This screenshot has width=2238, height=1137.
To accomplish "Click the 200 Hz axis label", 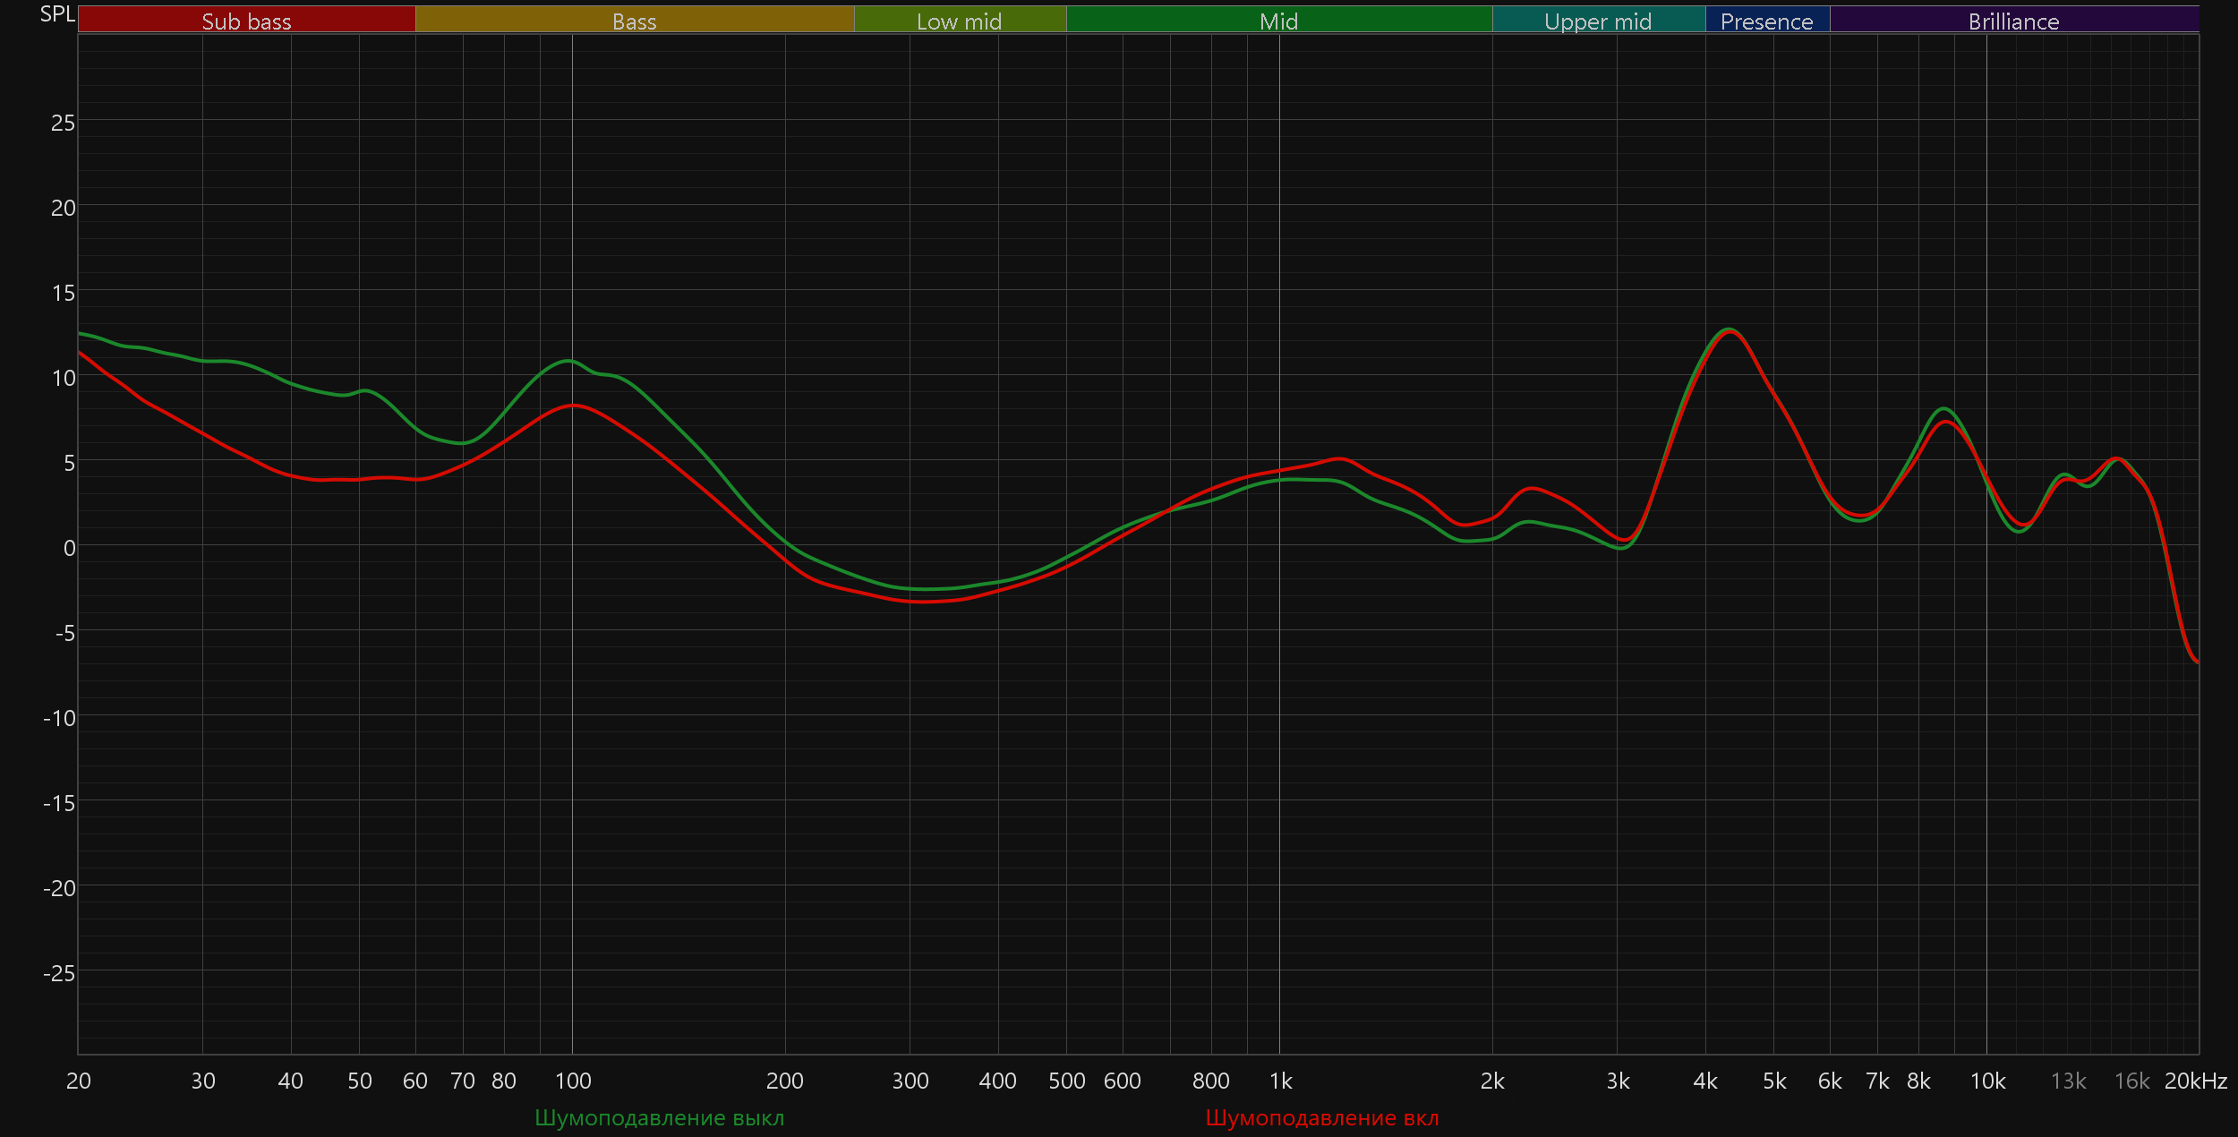I will pos(784,1081).
